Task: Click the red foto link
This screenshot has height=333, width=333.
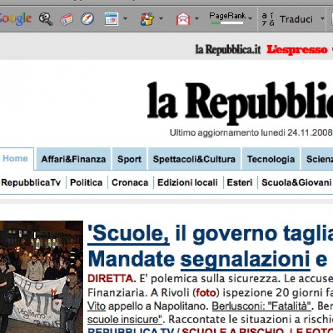Action: 206,293
